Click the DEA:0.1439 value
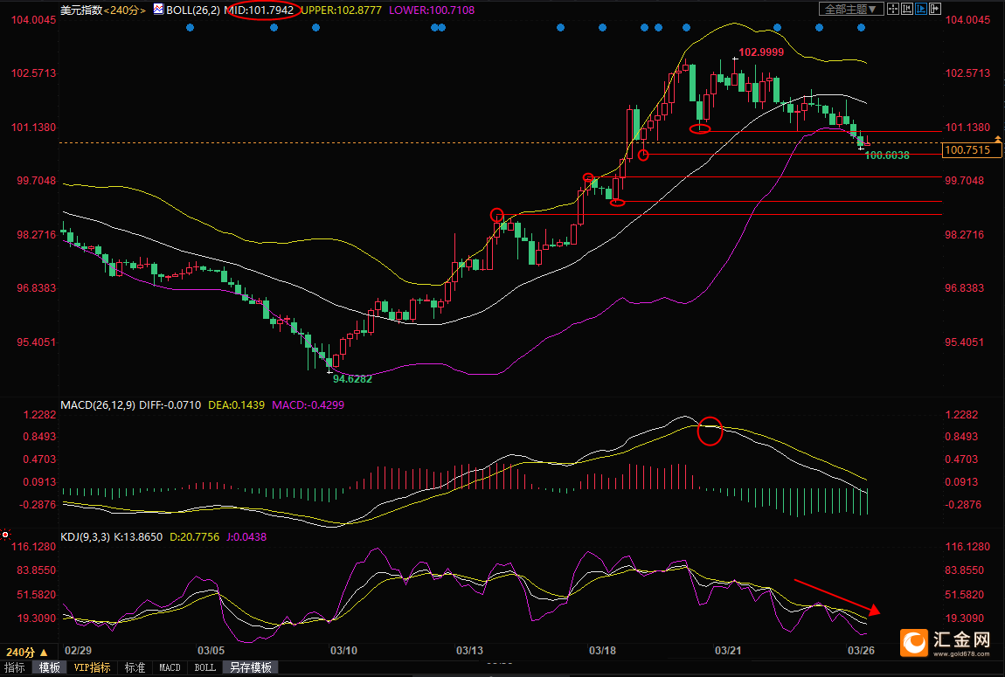The height and width of the screenshot is (677, 1005). [x=237, y=404]
